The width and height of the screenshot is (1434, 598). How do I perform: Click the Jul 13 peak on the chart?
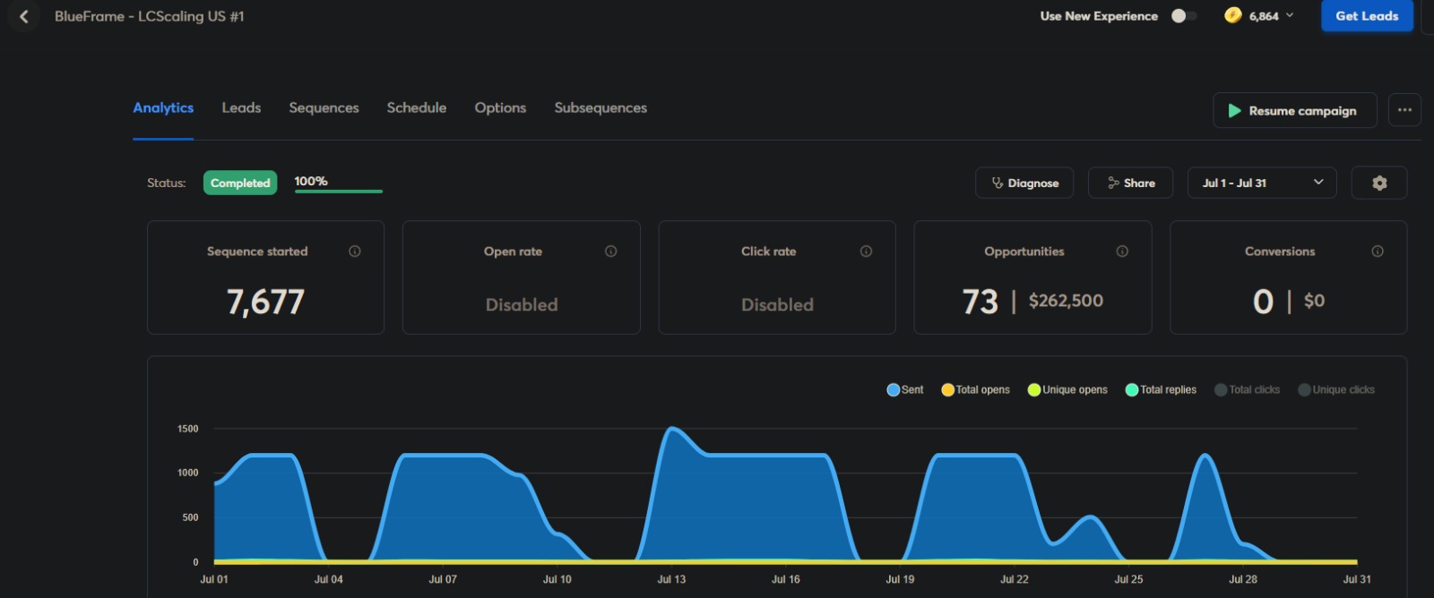coord(672,430)
